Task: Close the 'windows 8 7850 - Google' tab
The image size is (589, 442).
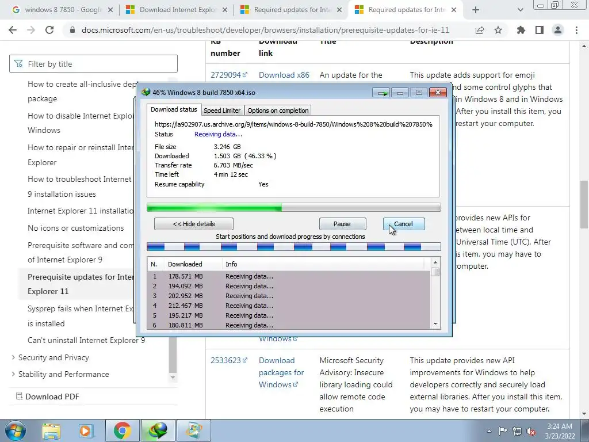Action: (110, 10)
